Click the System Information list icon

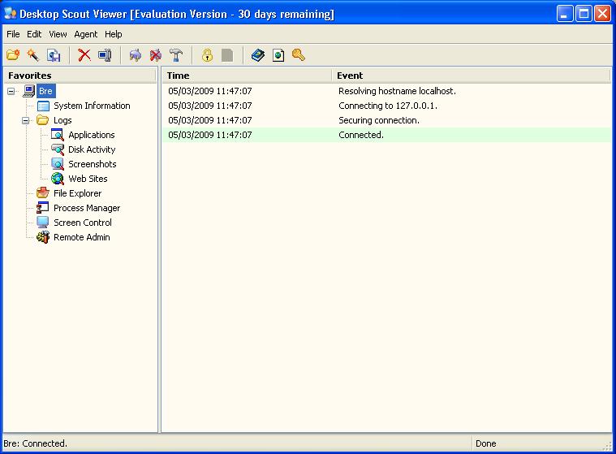pyautogui.click(x=43, y=106)
